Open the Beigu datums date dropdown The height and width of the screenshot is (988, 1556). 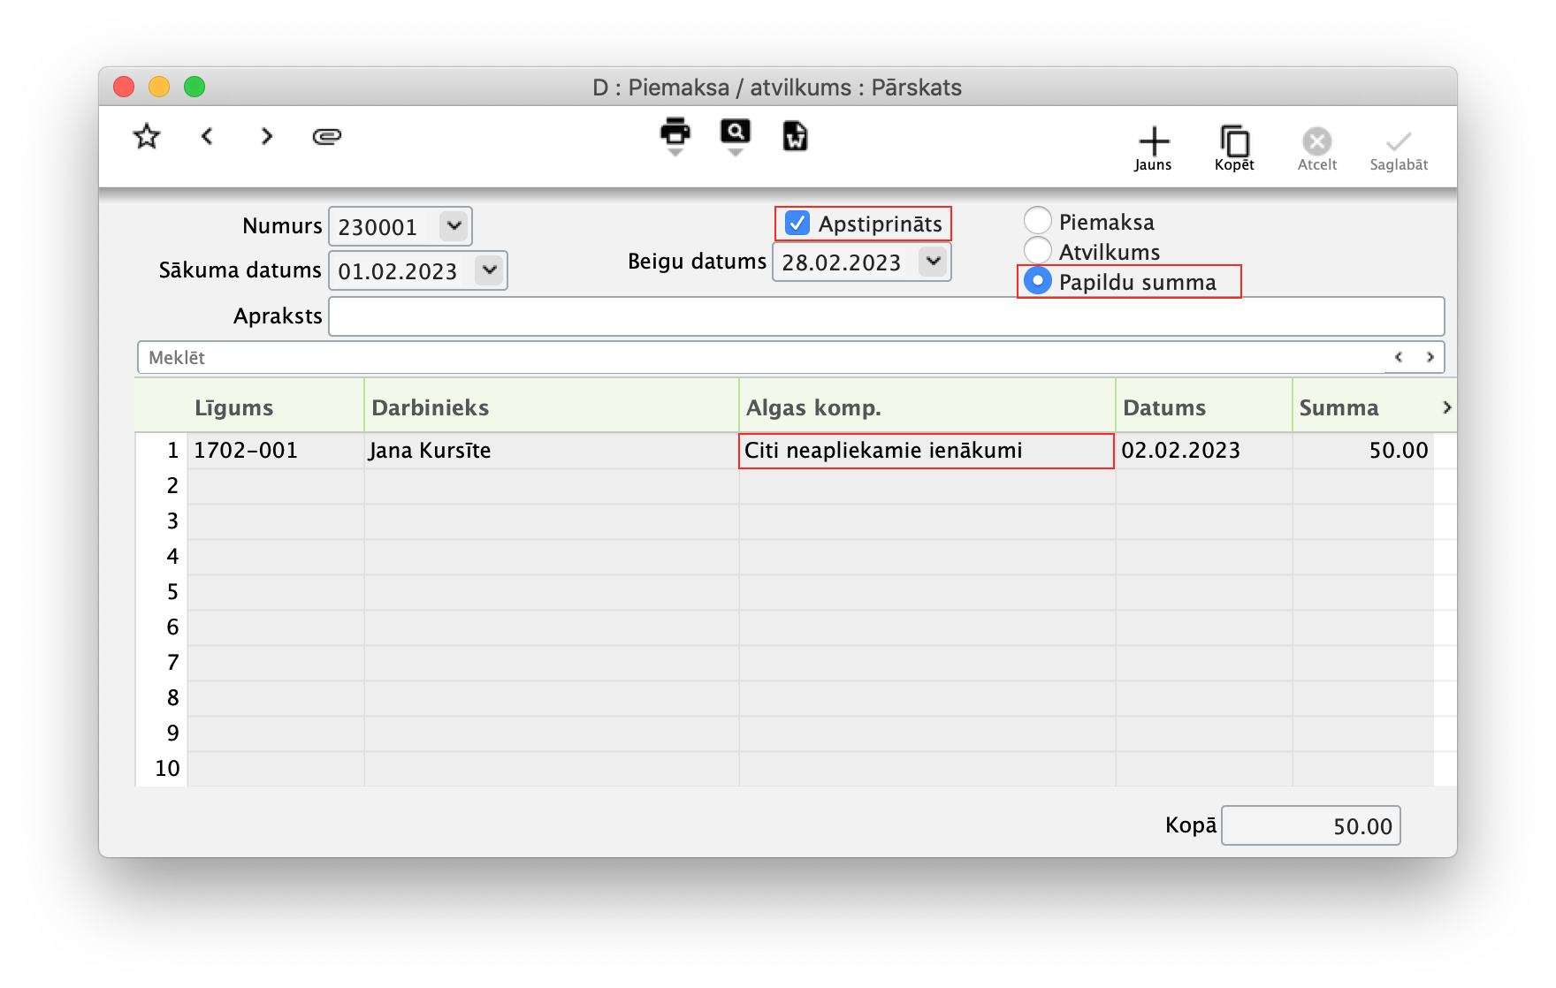point(934,261)
